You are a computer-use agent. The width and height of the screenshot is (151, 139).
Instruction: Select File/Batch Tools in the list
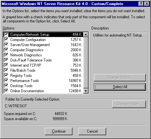[43, 70]
